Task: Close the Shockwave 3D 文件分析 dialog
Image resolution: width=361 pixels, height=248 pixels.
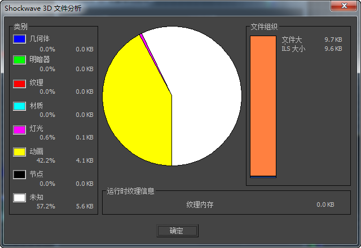Action: coord(344,6)
